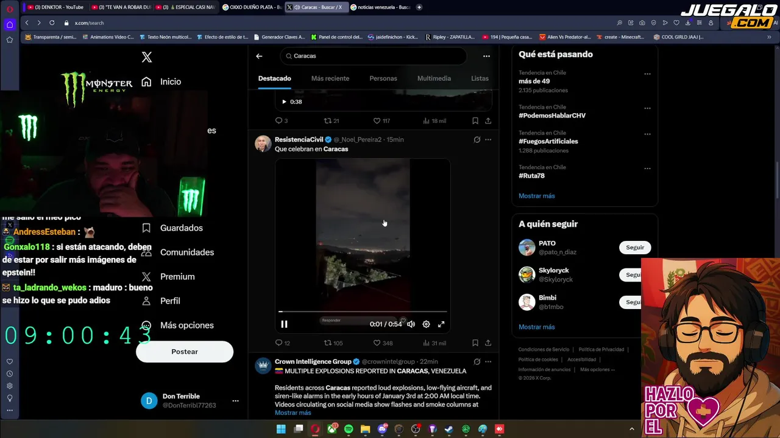The image size is (780, 438).
Task: Open Discord from the taskbar
Action: (382, 429)
